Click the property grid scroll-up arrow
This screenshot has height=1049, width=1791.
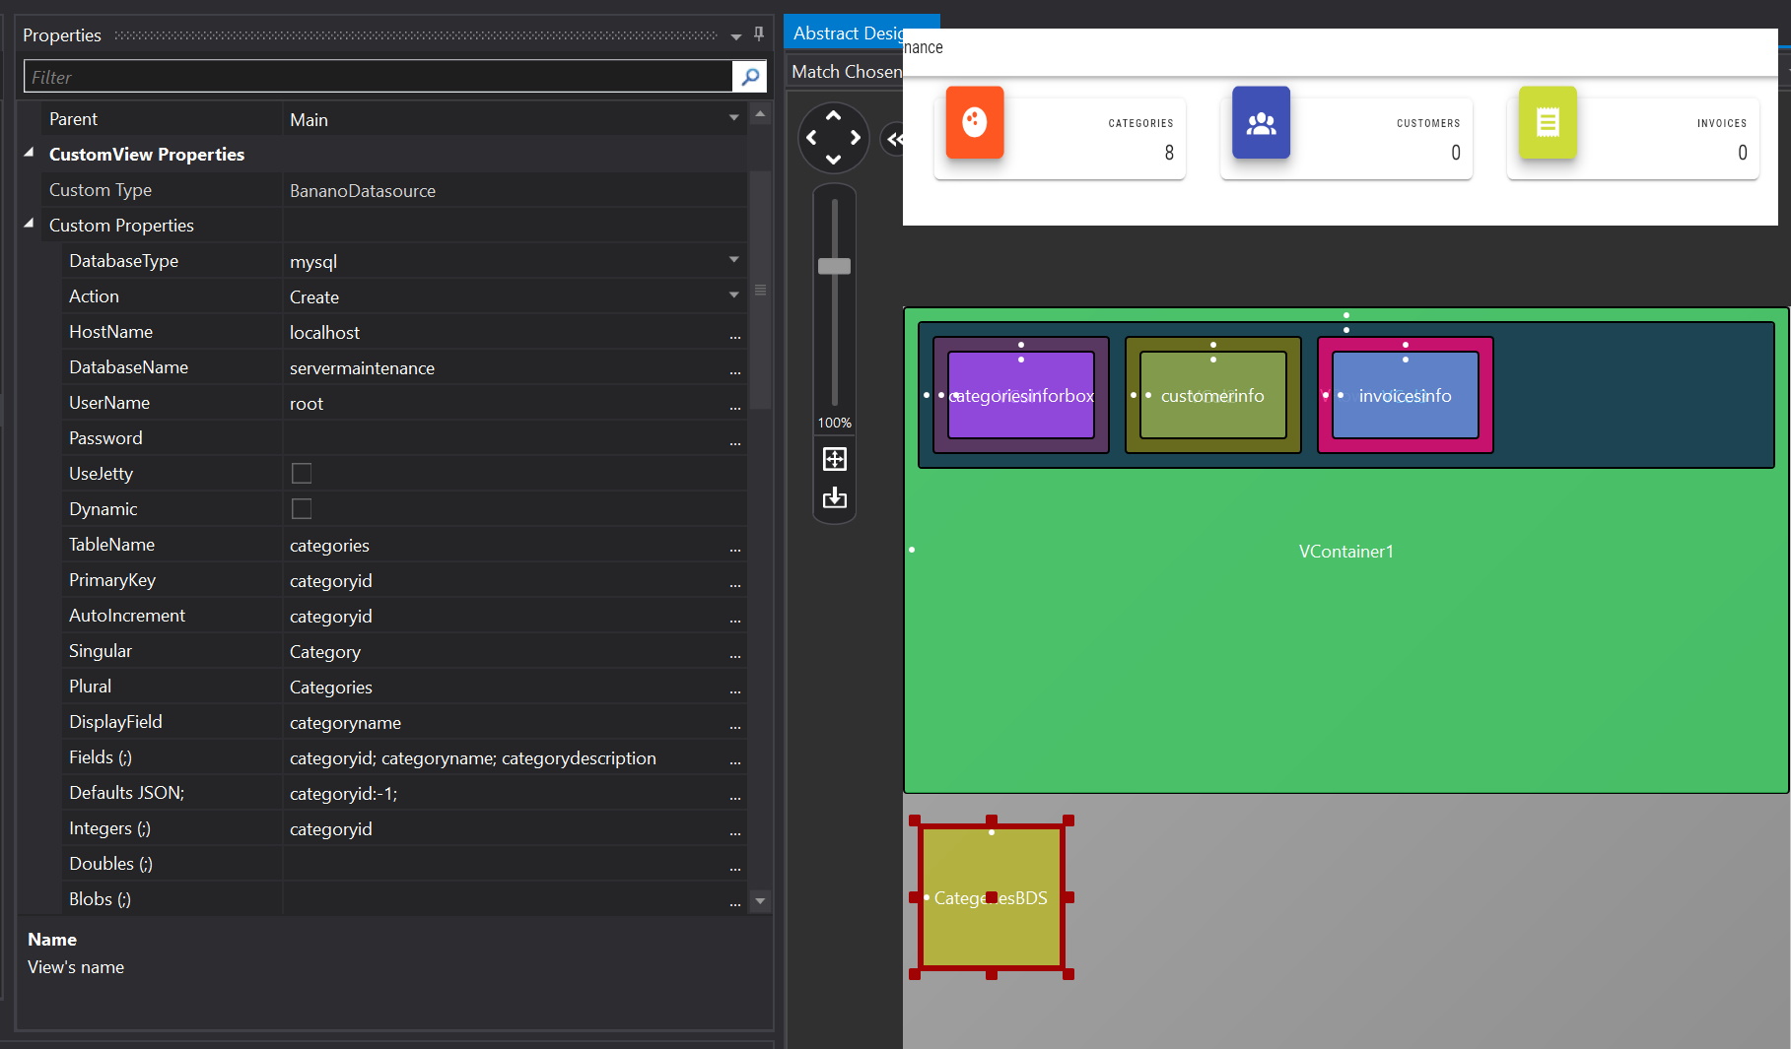(759, 114)
